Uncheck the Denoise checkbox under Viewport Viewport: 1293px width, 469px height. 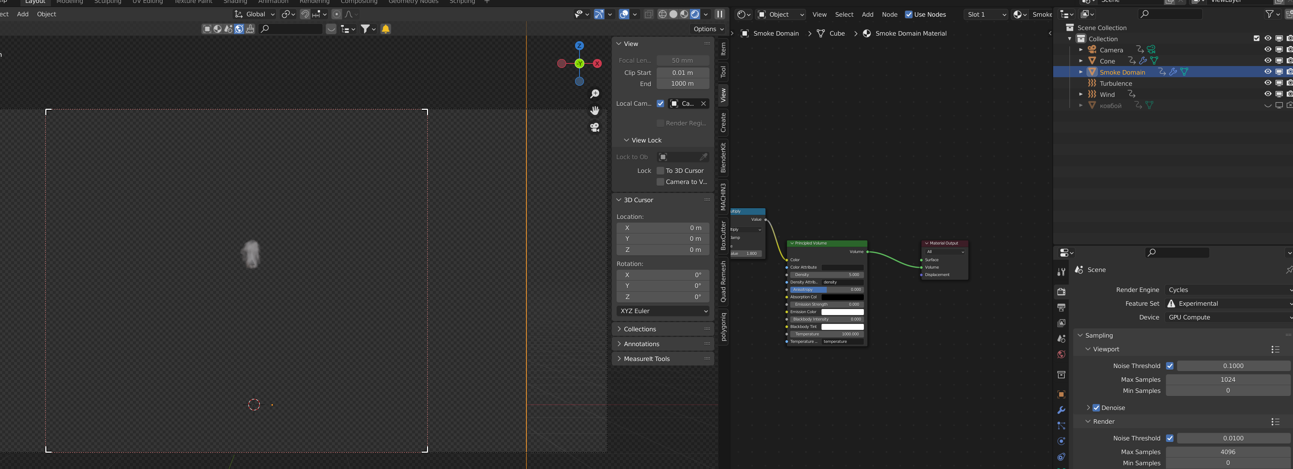point(1096,408)
